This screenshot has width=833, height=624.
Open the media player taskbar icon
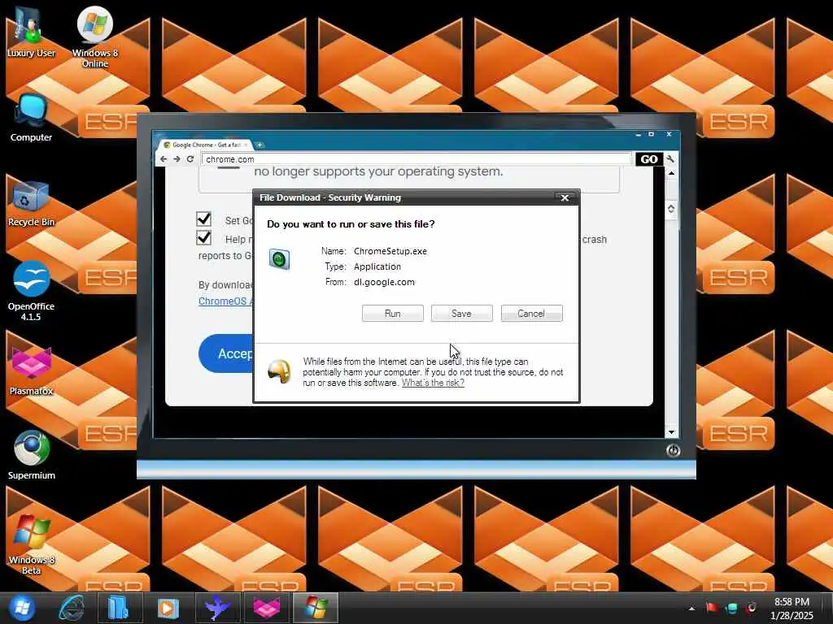[x=168, y=608]
